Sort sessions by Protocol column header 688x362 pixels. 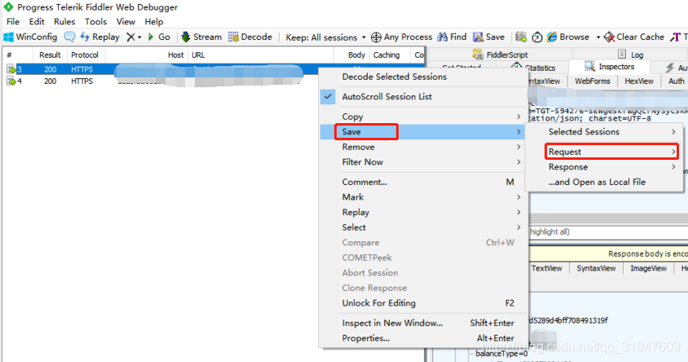(x=85, y=55)
